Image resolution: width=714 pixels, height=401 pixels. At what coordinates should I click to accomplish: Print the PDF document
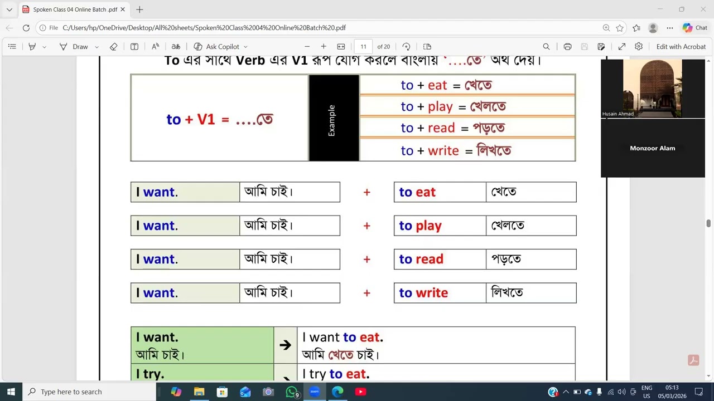(567, 47)
